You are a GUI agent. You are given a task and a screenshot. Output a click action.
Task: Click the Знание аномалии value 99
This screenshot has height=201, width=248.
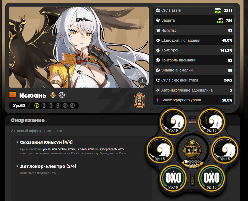[230, 70]
